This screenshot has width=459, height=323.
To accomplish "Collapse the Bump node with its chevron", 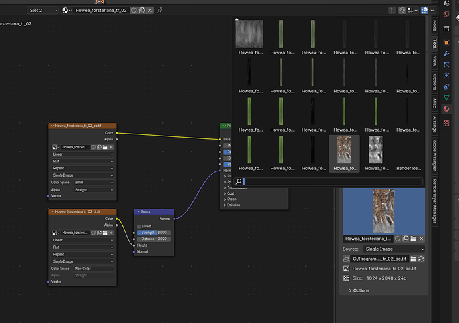I will pos(138,211).
